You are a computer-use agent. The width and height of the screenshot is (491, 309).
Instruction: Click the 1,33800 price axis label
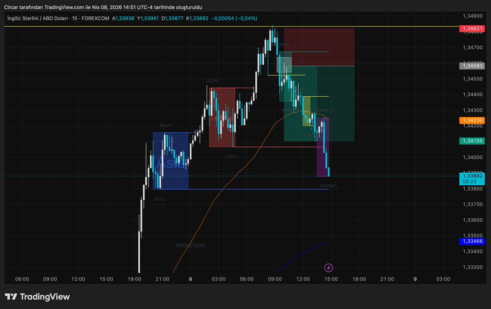click(473, 189)
